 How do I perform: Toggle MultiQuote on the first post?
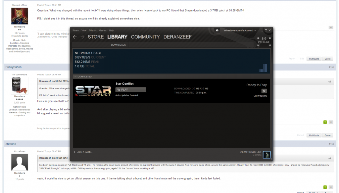314,58
